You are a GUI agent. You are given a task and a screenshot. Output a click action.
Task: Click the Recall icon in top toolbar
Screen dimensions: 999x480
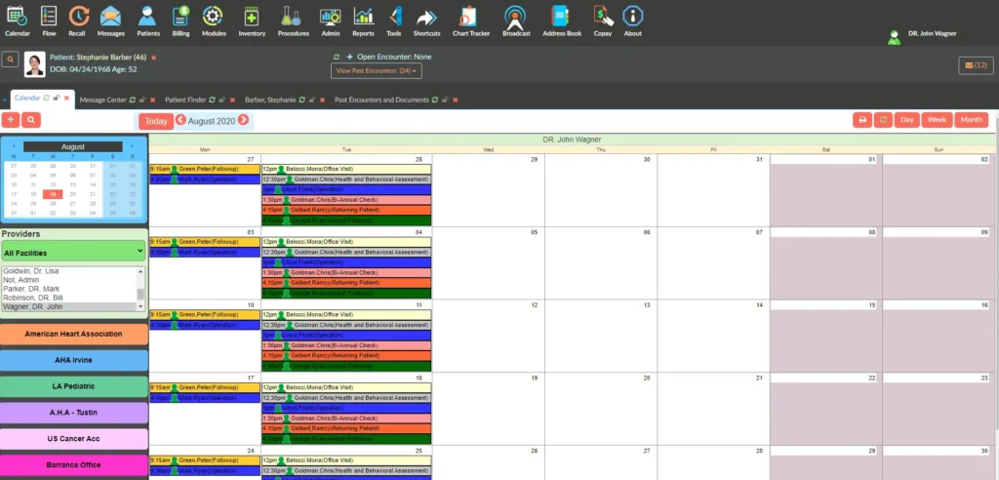click(x=77, y=20)
